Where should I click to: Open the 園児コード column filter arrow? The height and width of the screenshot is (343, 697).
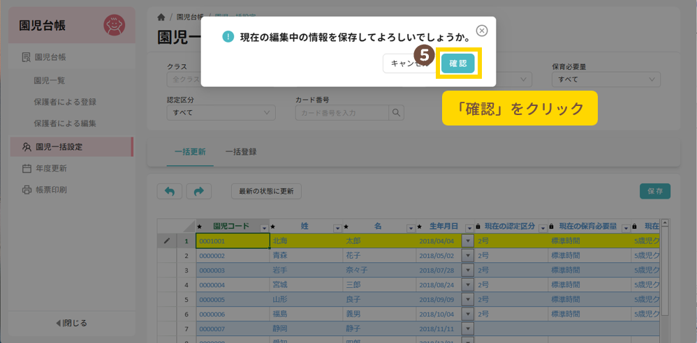pyautogui.click(x=263, y=227)
